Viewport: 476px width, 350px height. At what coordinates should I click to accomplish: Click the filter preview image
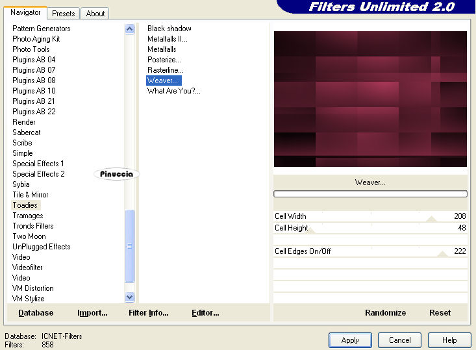coord(370,99)
